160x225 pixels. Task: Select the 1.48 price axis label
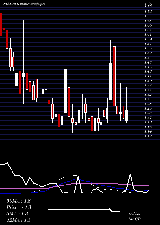point(148,62)
